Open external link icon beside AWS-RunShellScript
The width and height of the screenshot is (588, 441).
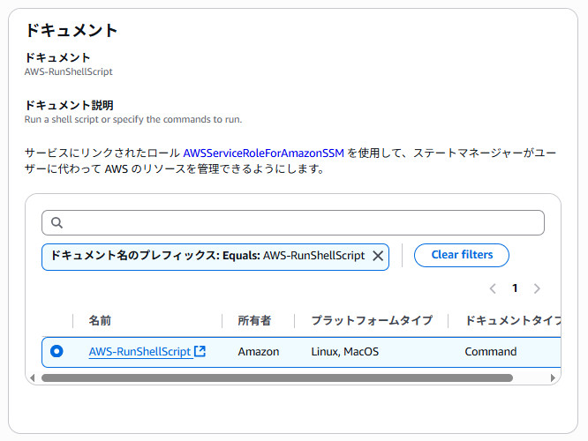pyautogui.click(x=200, y=351)
